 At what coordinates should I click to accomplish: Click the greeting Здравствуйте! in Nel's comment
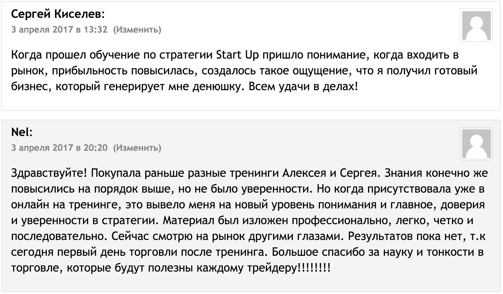tap(49, 173)
